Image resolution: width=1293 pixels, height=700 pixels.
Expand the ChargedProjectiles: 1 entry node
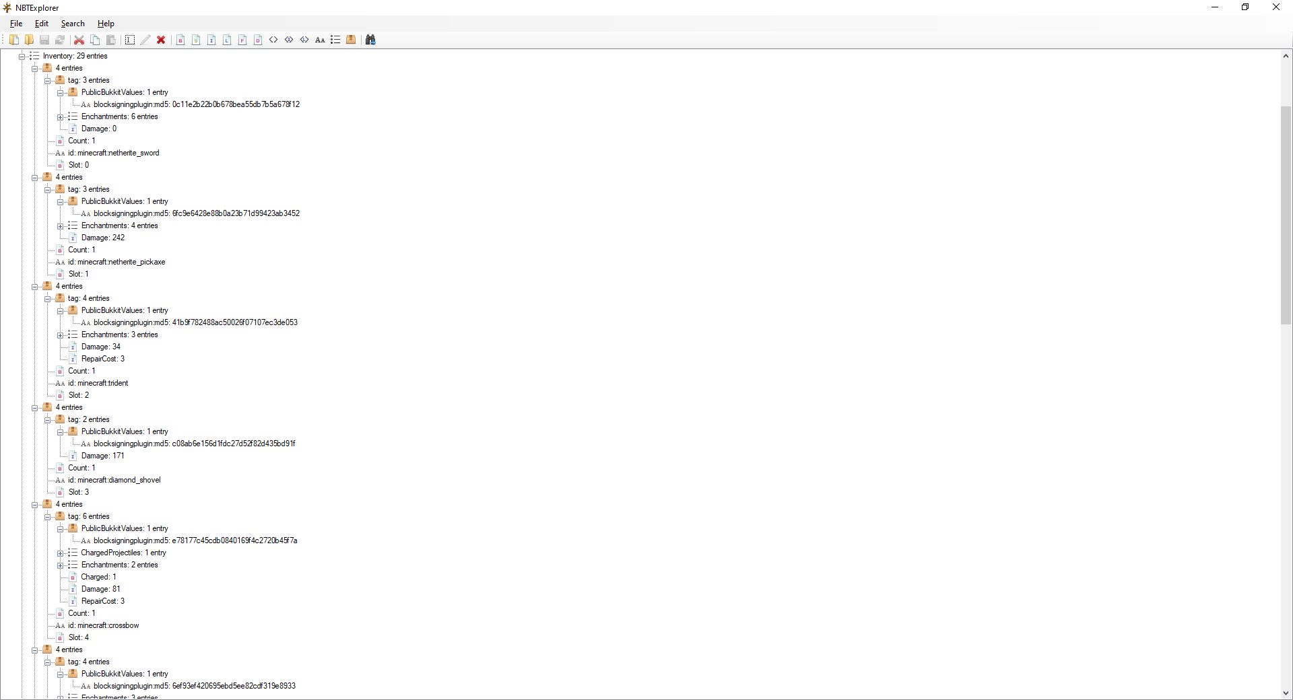coord(61,553)
